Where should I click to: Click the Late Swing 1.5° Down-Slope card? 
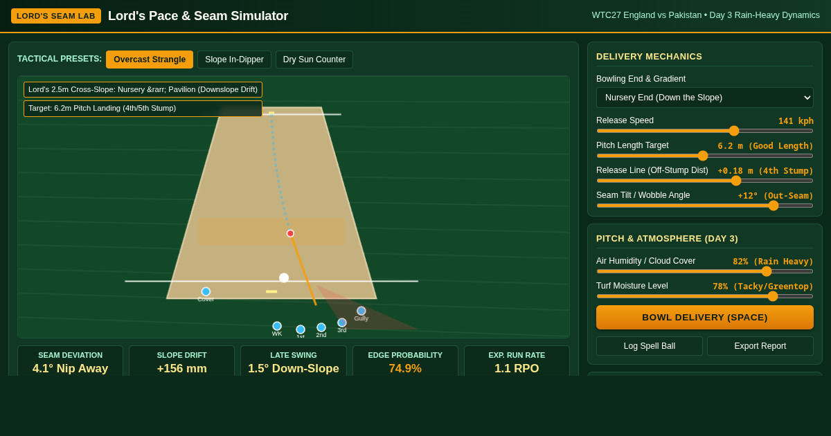[294, 362]
